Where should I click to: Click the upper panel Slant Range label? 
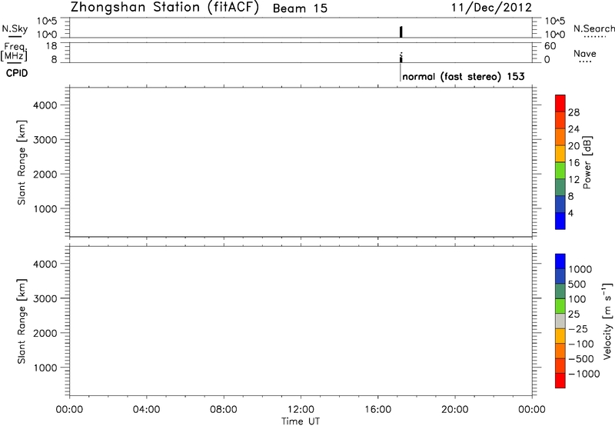point(22,162)
